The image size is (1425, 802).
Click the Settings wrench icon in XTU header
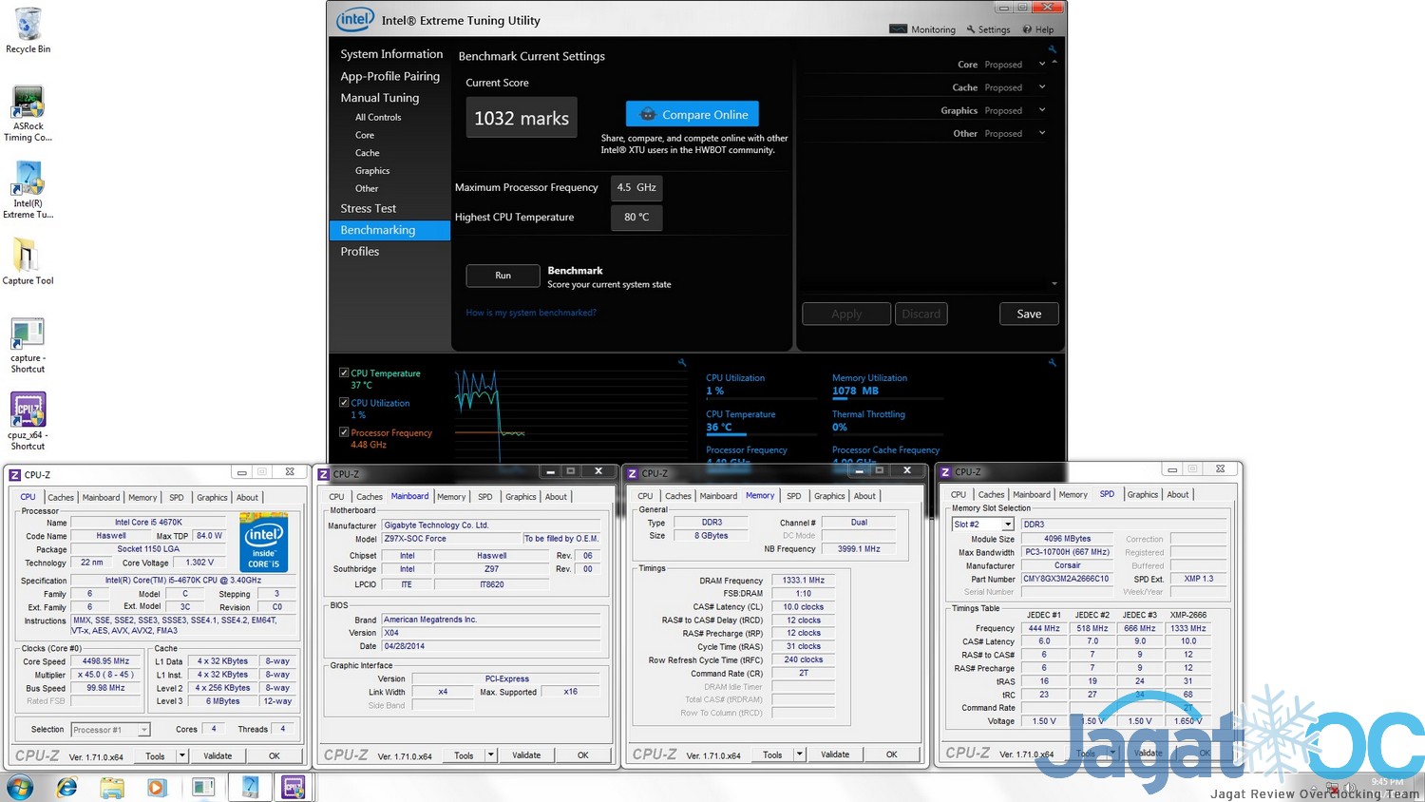point(971,29)
